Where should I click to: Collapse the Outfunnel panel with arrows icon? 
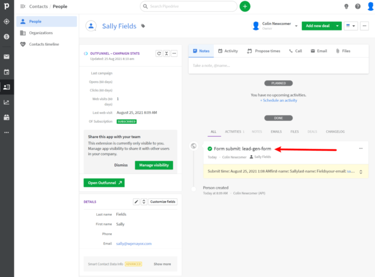(166, 53)
